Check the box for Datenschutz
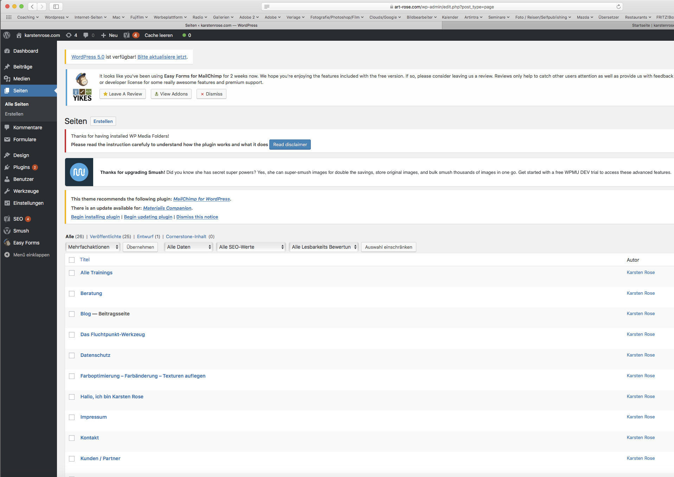Viewport: 674px width, 477px height. click(72, 355)
